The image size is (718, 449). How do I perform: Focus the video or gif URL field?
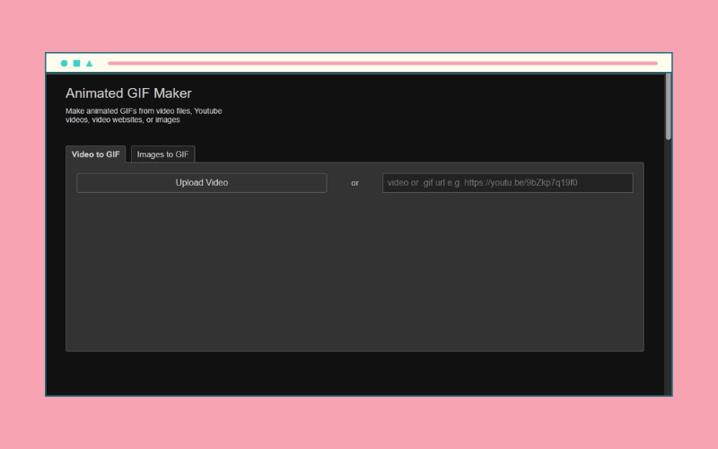coord(507,183)
